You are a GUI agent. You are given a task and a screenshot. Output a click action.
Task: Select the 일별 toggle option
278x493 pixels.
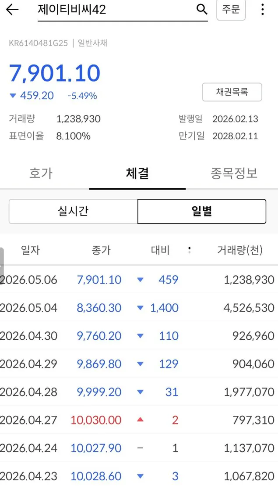coord(202,211)
